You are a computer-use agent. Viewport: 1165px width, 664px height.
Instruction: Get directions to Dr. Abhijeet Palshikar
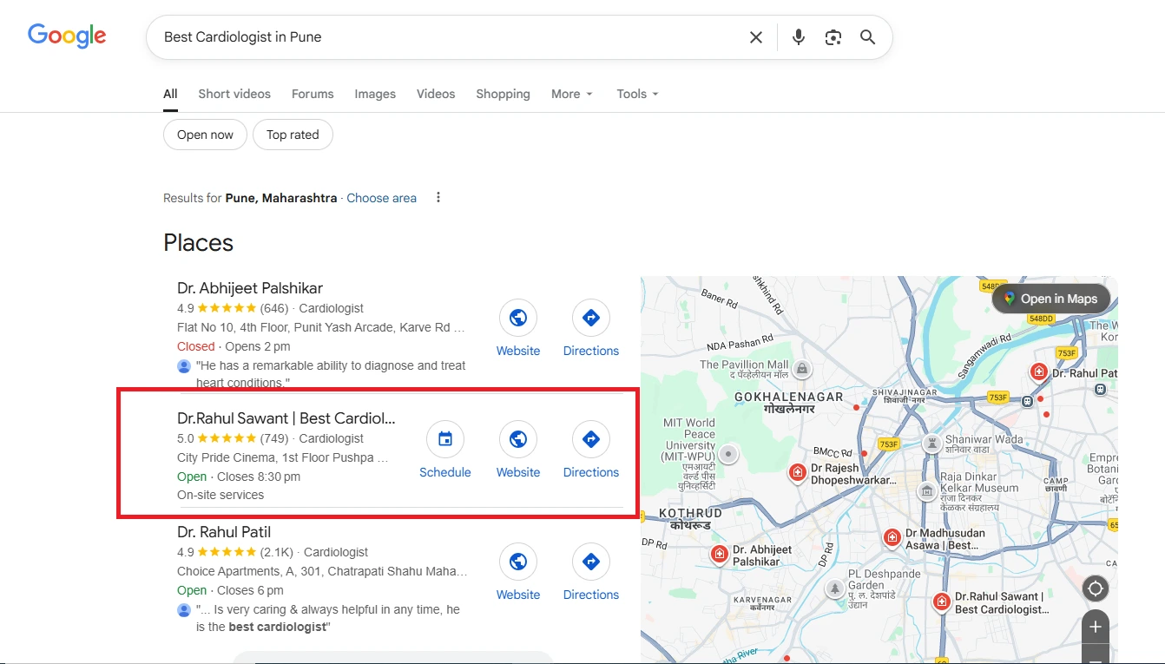591,318
